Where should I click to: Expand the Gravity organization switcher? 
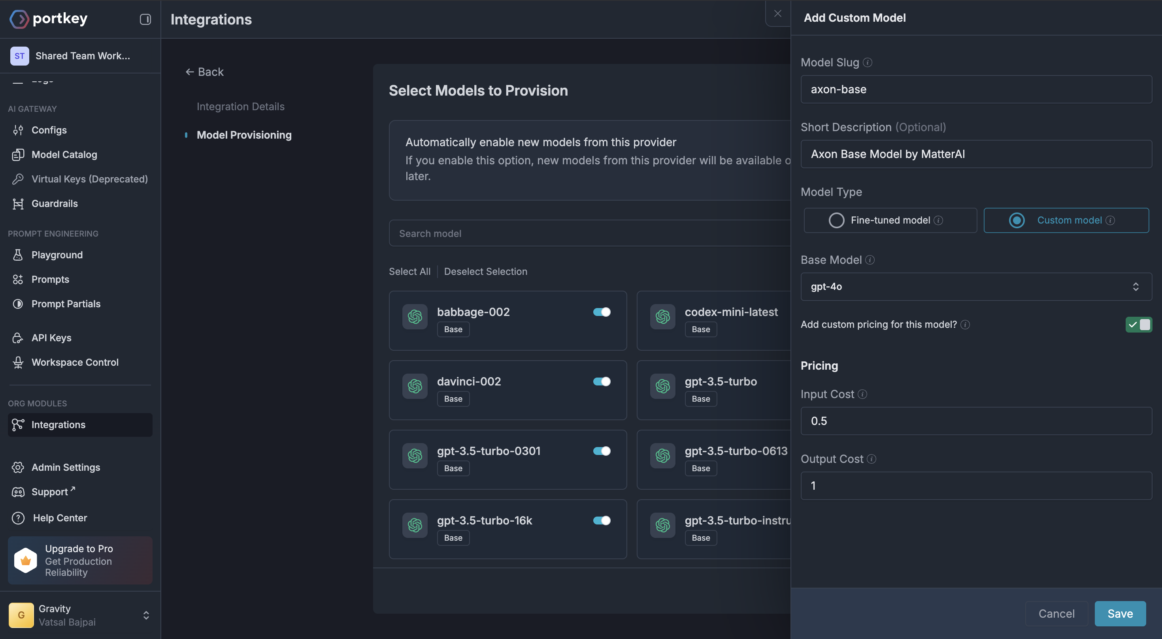(x=146, y=615)
